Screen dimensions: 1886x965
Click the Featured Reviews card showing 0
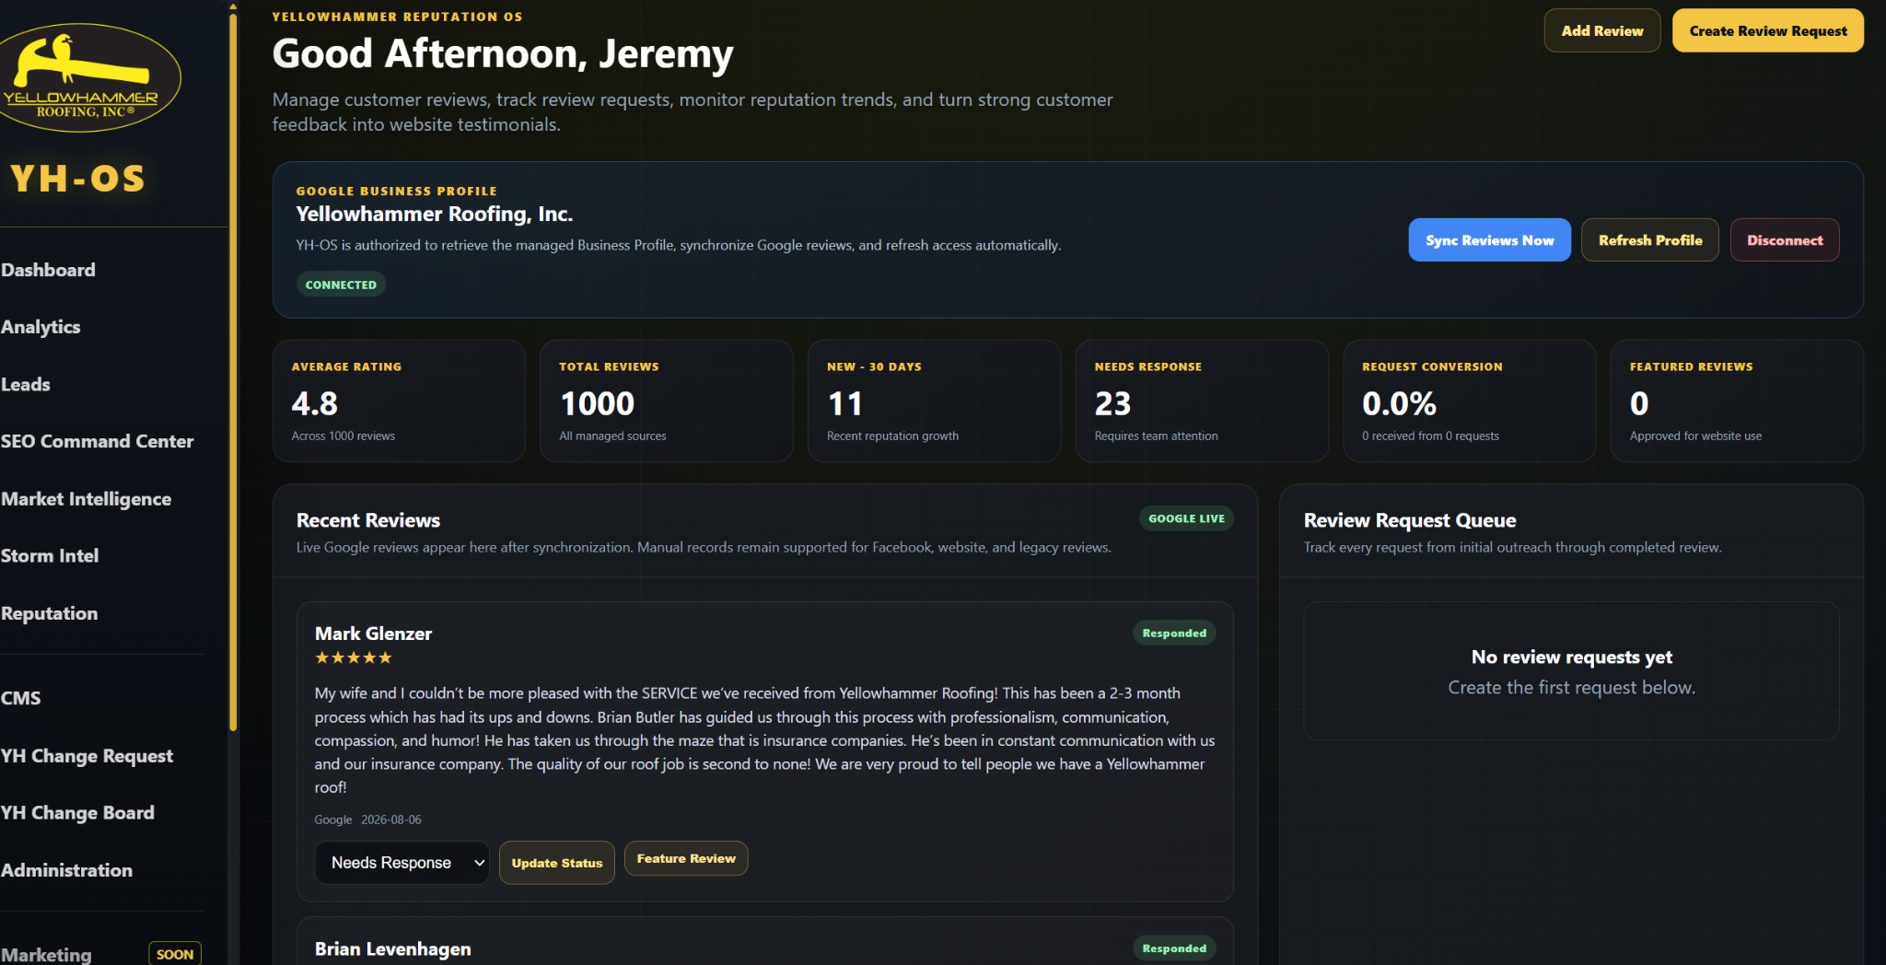click(x=1738, y=401)
